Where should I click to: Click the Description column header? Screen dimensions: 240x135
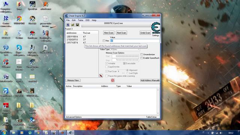[78, 86]
